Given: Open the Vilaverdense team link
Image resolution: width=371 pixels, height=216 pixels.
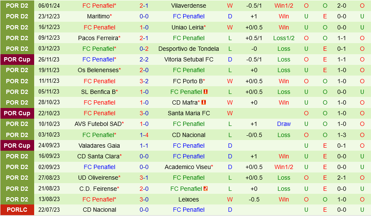Looking at the screenshot, I should pos(188,6).
